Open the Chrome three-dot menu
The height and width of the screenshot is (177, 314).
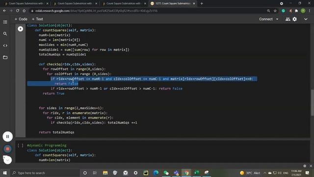310,11
